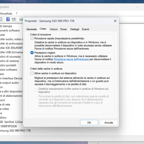
Task: Select the Samsung SSD 990 PRO 1TB tree entry
Action: 15,130
